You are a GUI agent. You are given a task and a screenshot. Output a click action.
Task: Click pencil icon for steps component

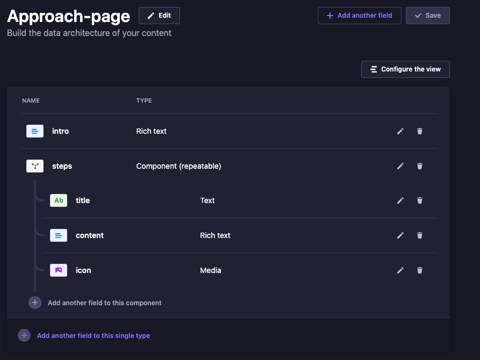coord(400,166)
